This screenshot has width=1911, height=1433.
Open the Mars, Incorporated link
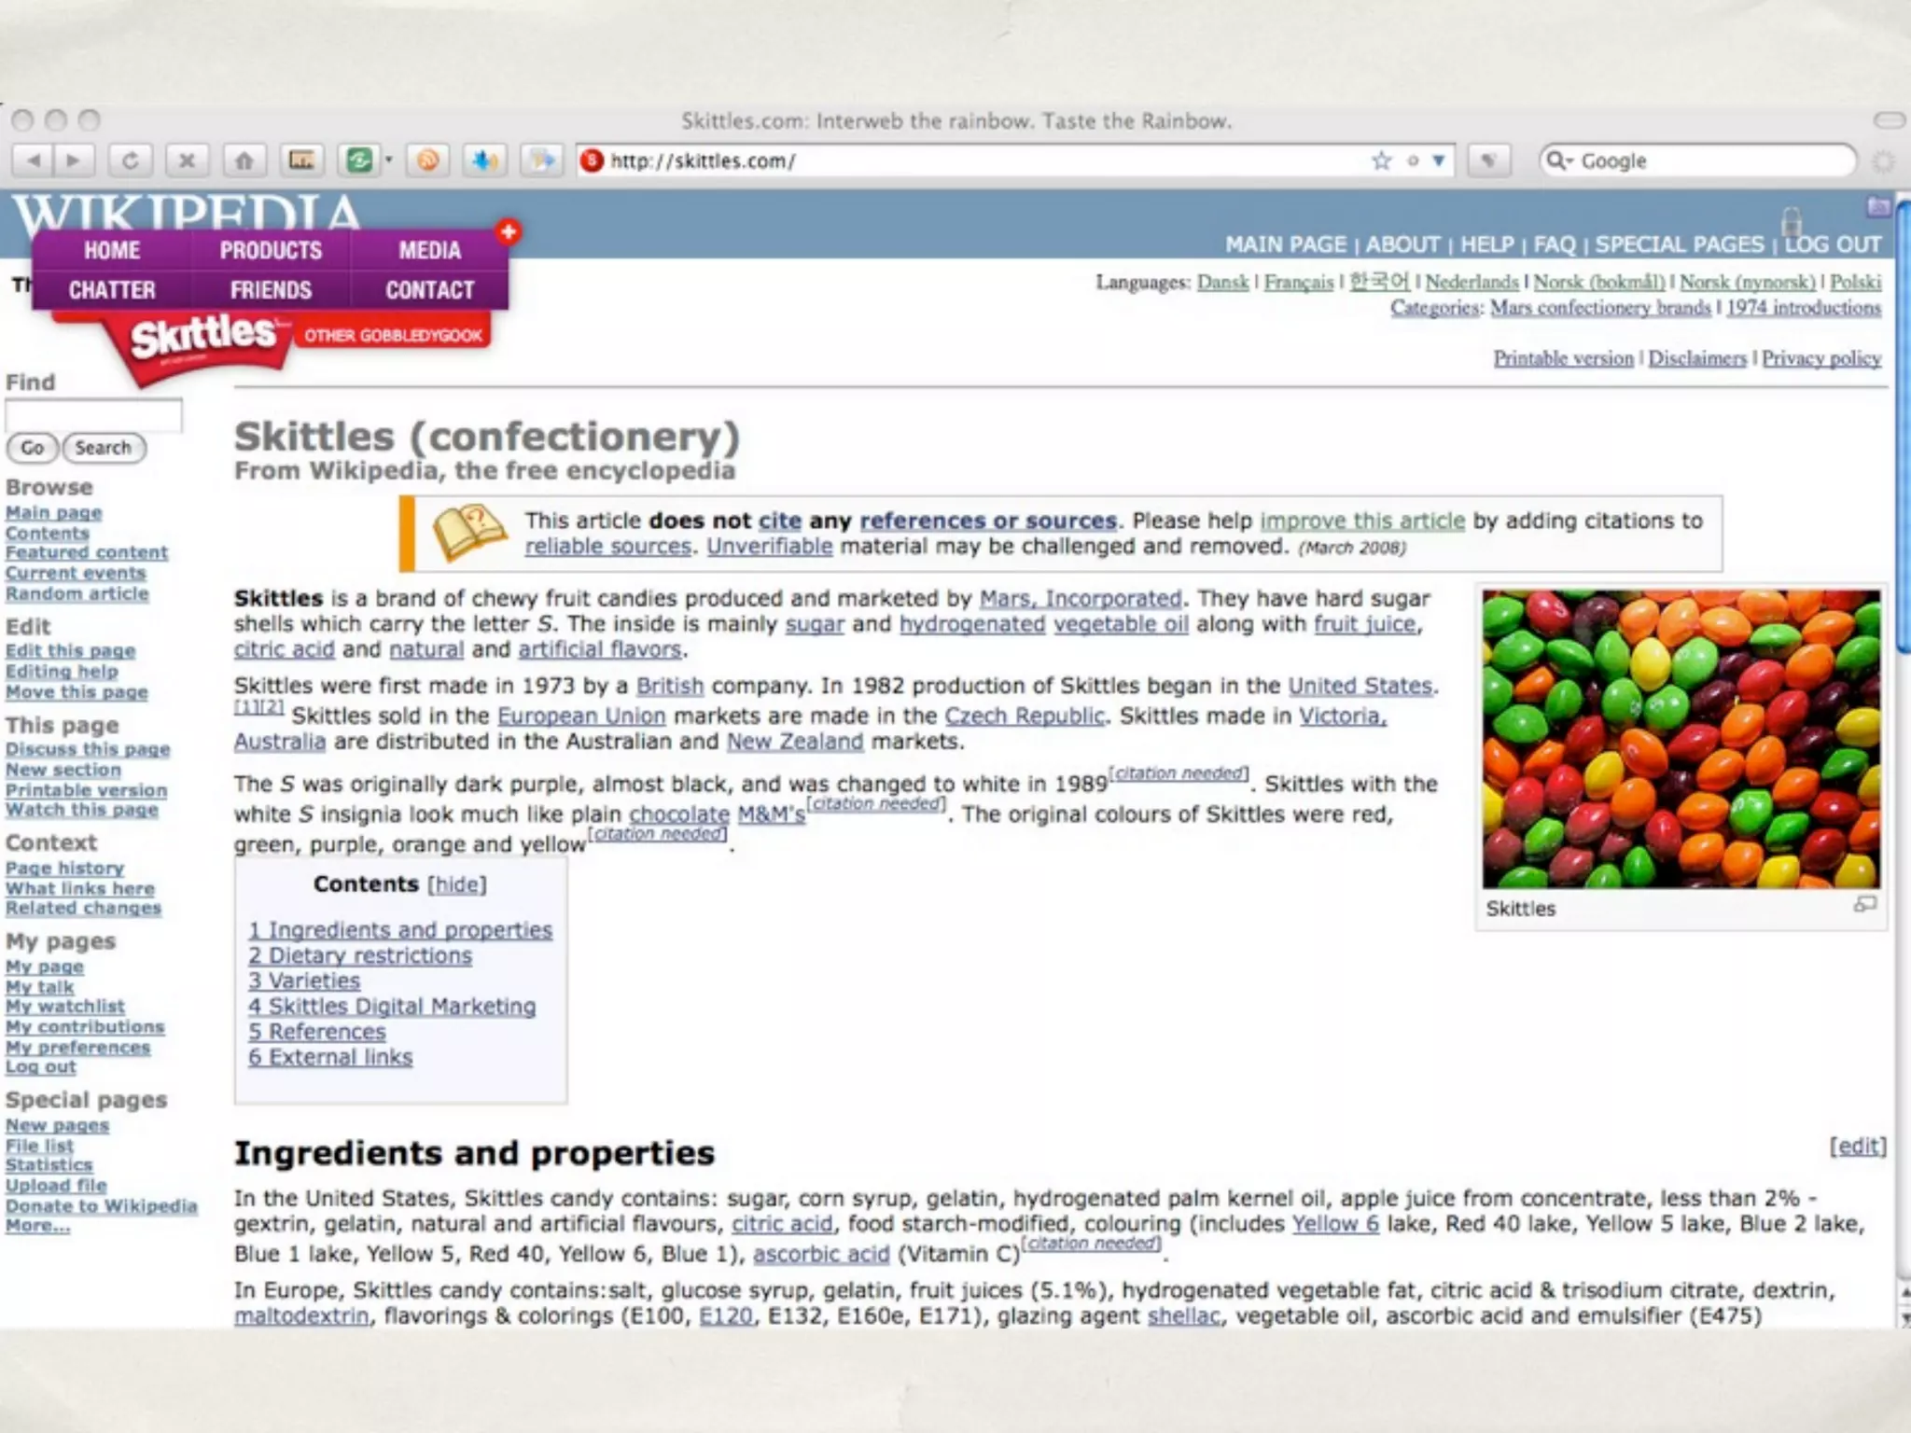click(1080, 598)
